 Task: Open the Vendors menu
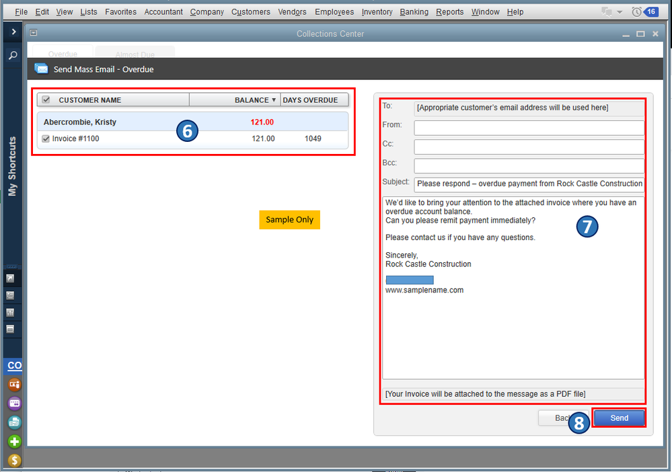[x=293, y=12]
